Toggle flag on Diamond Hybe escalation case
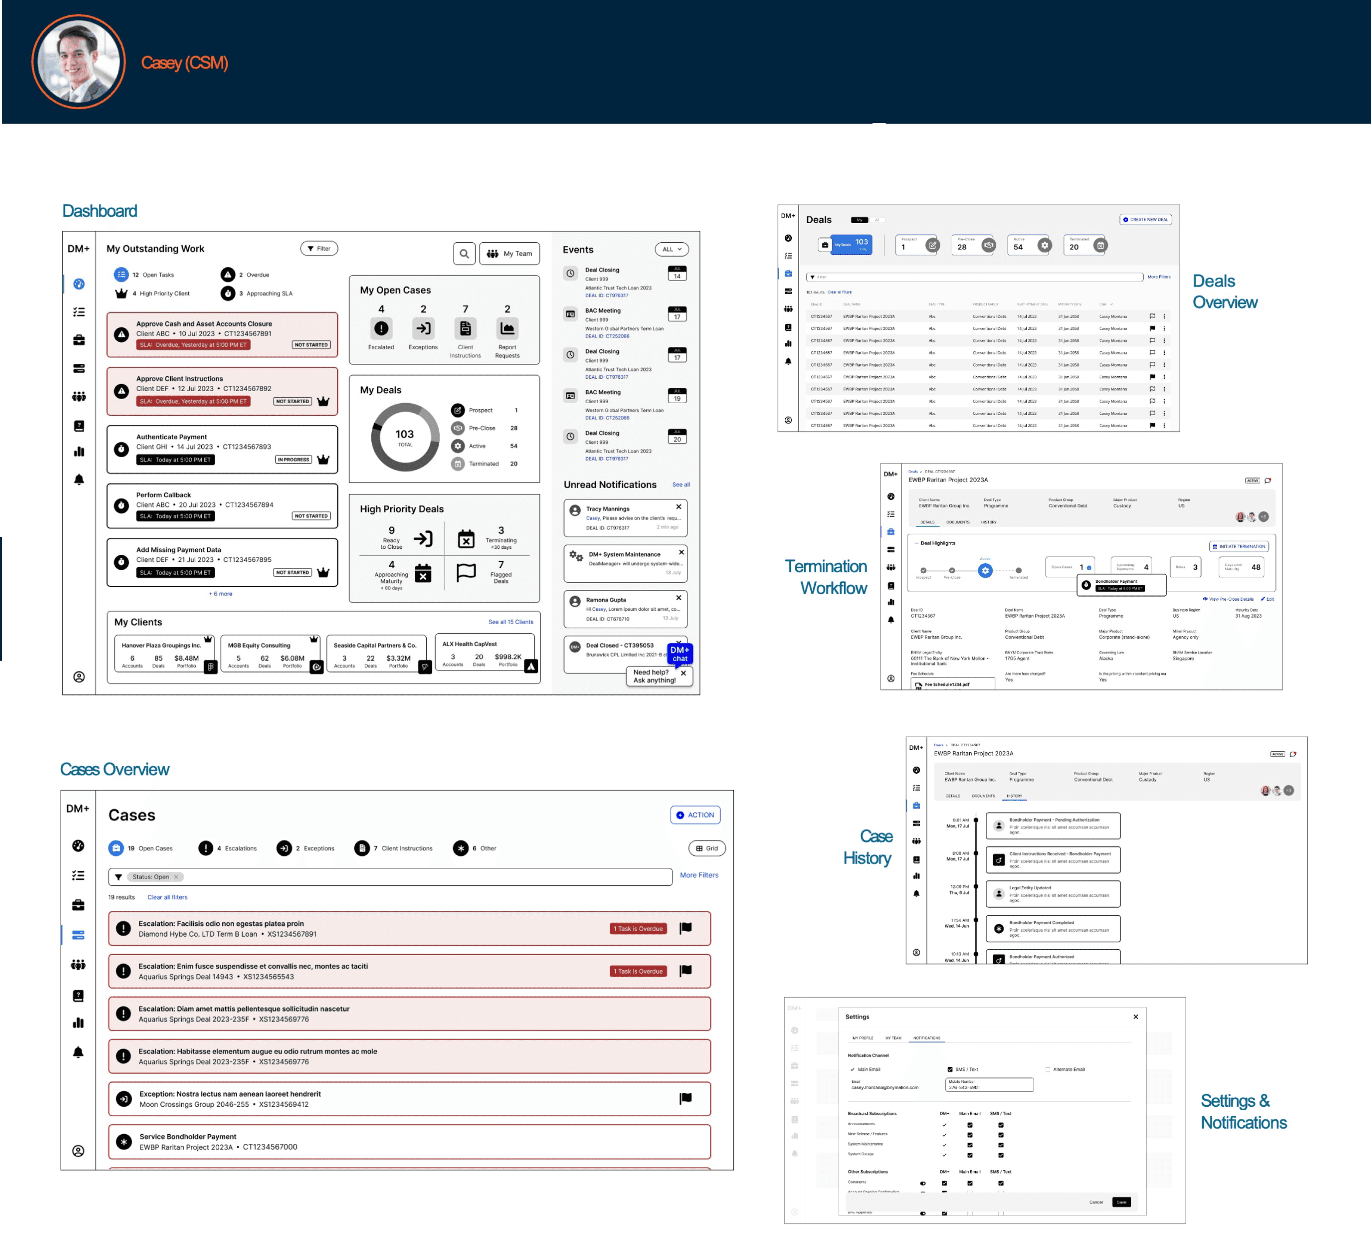Viewport: 1371px width, 1258px height. pyautogui.click(x=686, y=928)
